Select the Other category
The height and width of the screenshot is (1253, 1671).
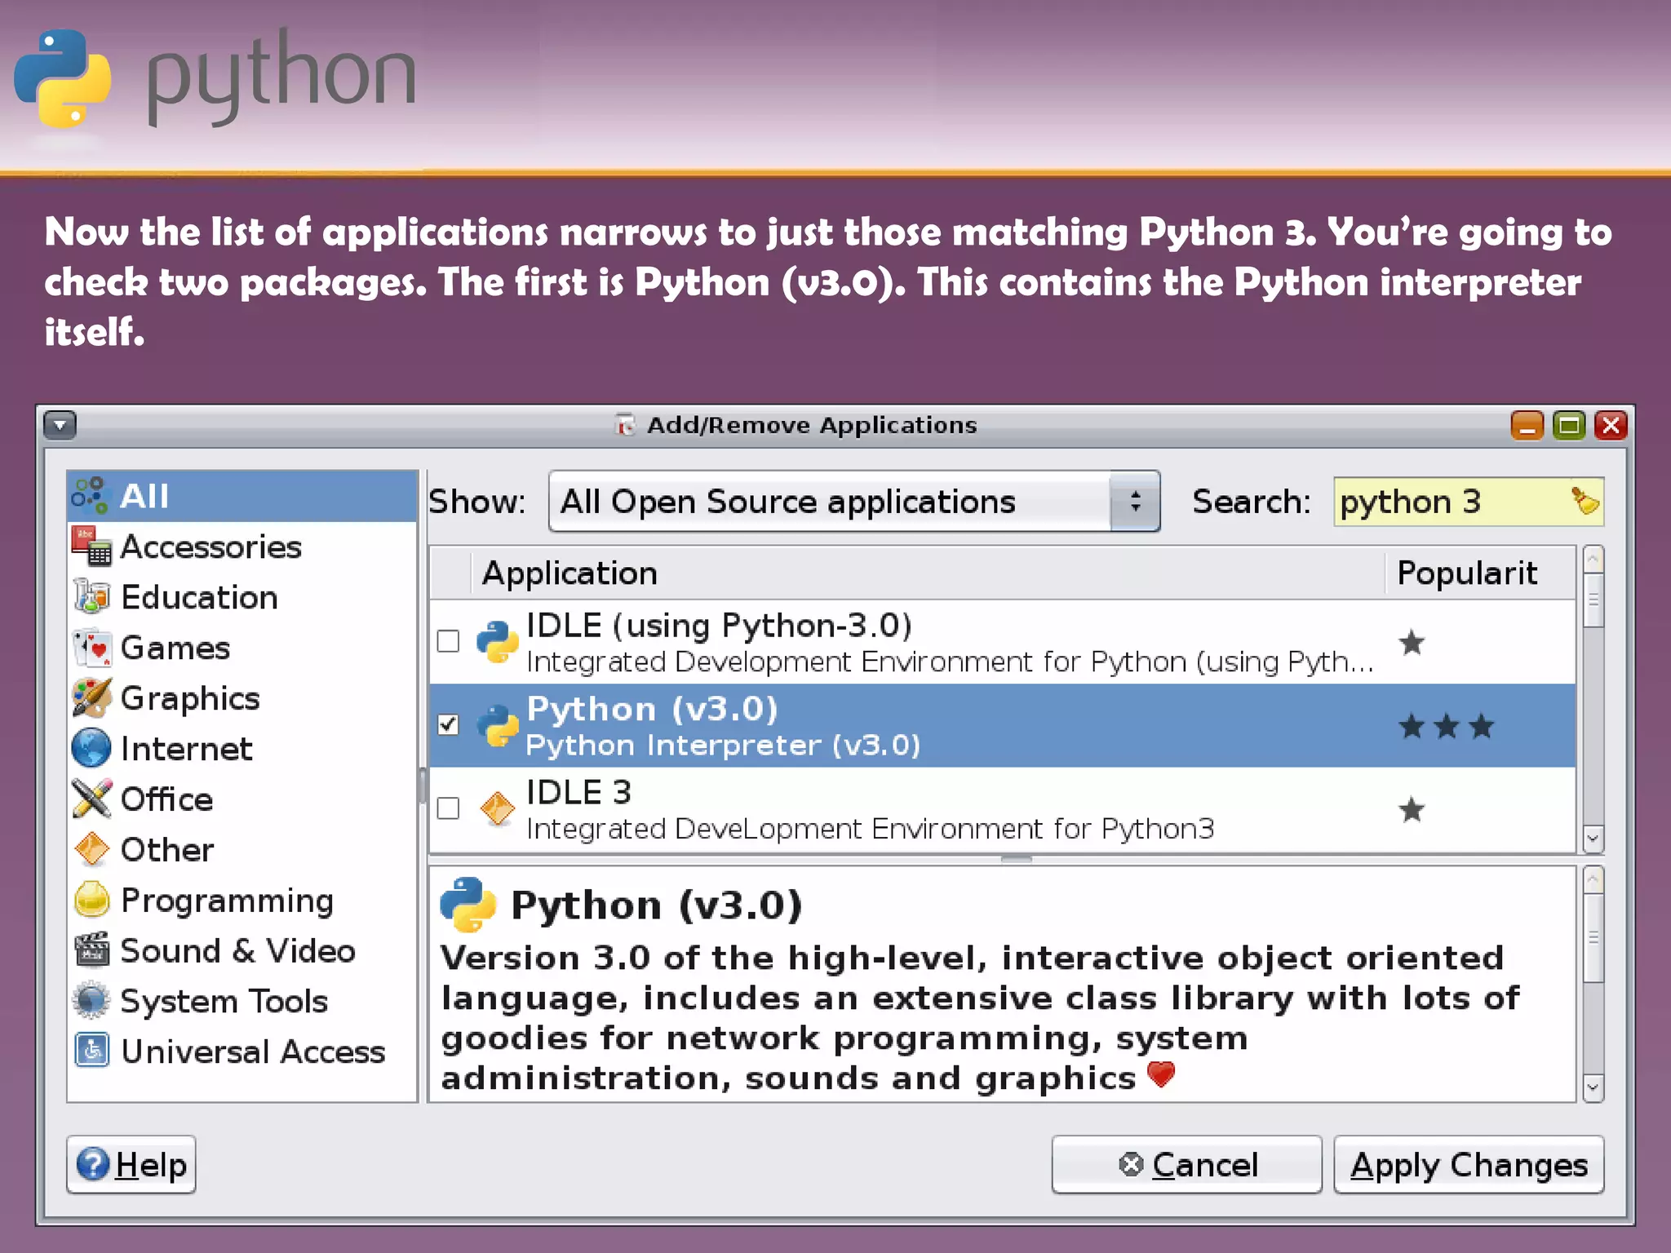(242, 849)
